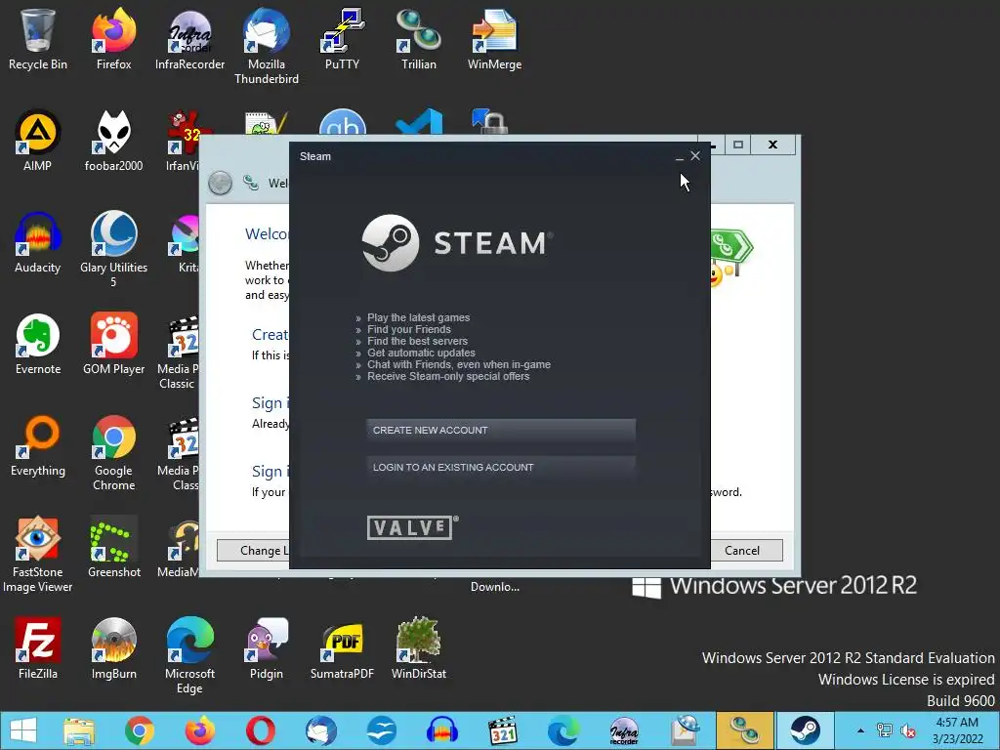The image size is (1000, 750).
Task: Launch Firefox from the taskbar
Action: pos(200,730)
